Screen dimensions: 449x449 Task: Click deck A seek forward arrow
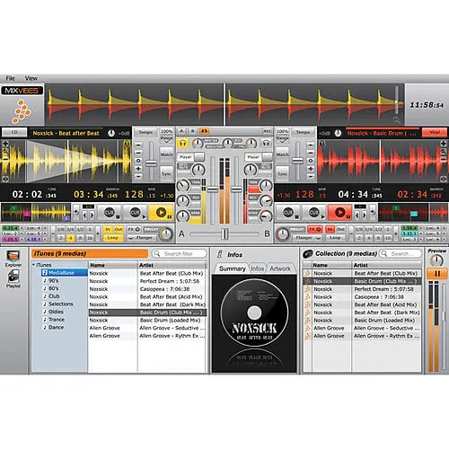point(92,215)
